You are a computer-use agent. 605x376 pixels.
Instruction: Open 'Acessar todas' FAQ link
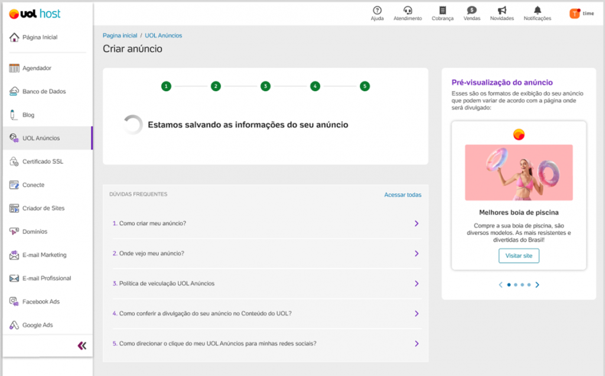(x=402, y=195)
